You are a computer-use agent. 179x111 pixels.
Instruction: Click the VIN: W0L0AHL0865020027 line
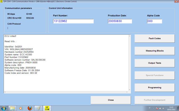(x=19, y=49)
